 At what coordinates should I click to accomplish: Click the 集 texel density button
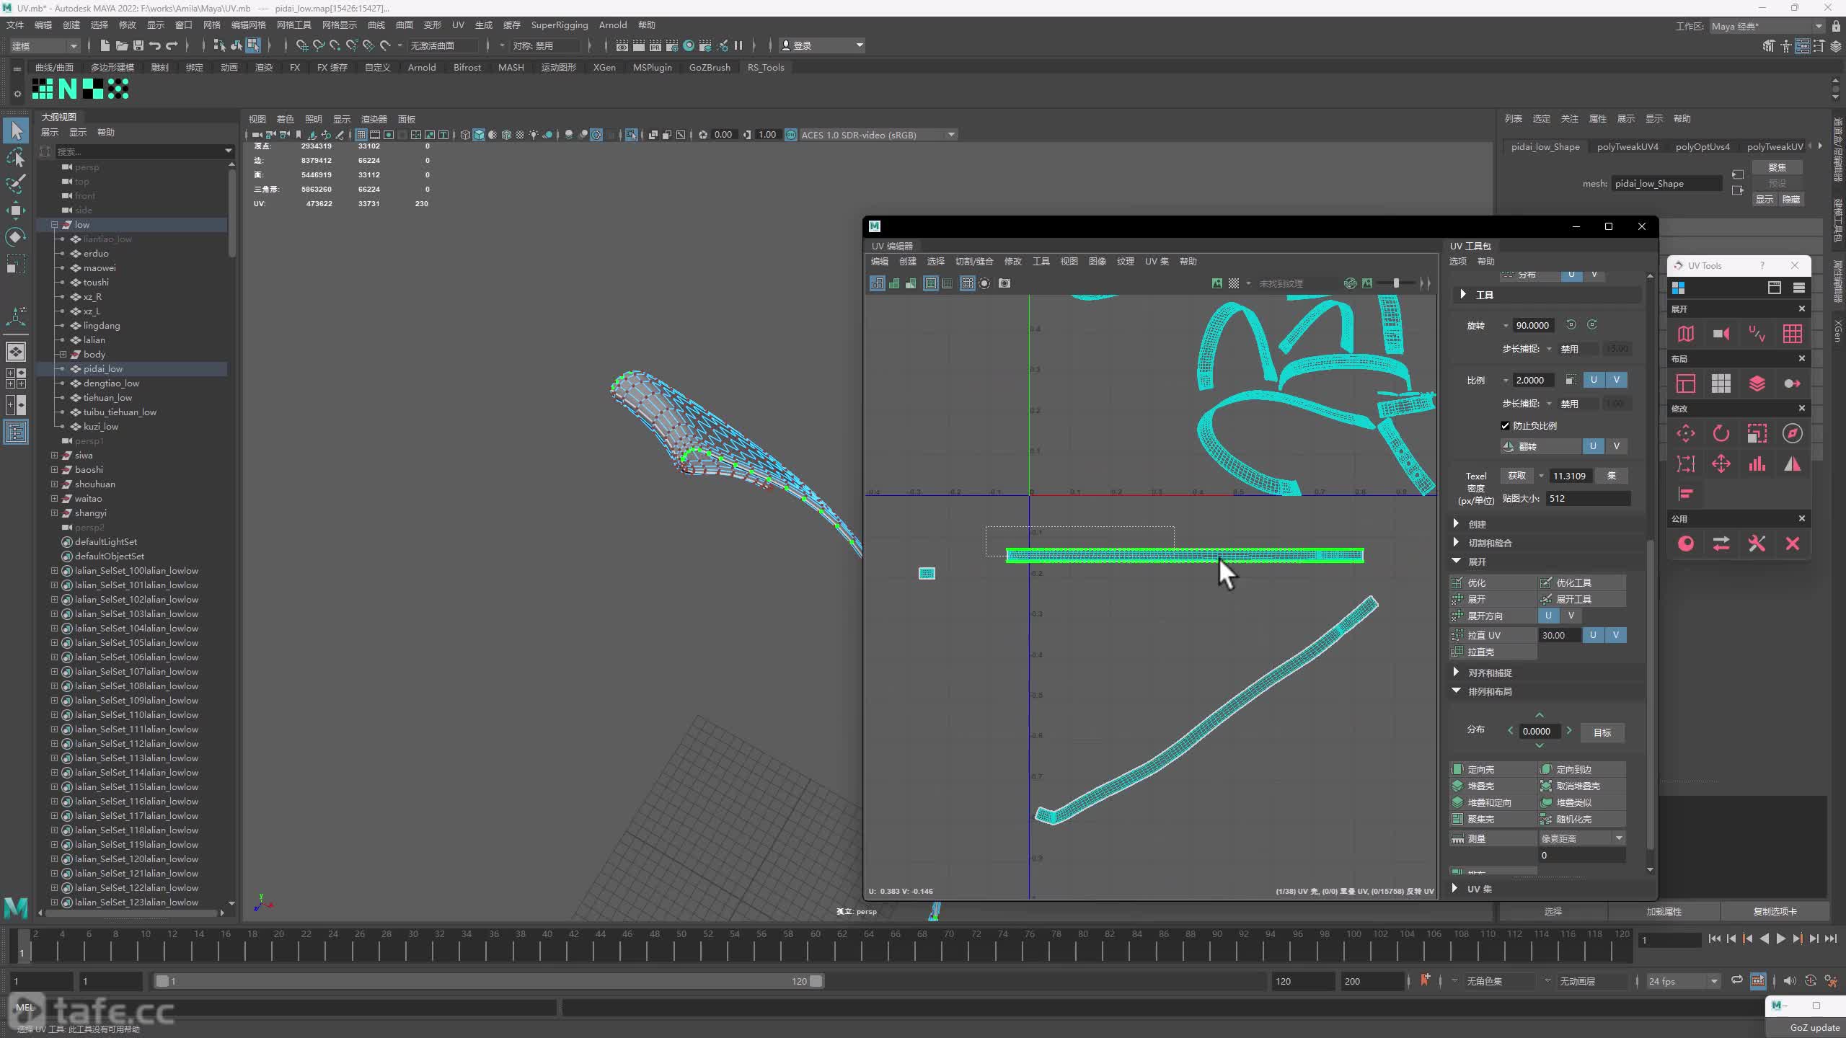[x=1612, y=476]
